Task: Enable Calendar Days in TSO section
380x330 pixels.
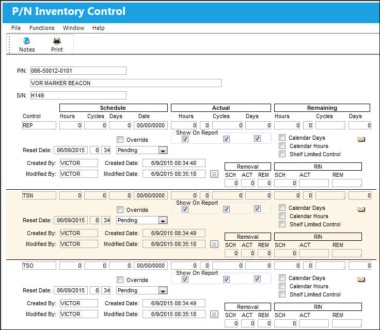Action: 282,277
